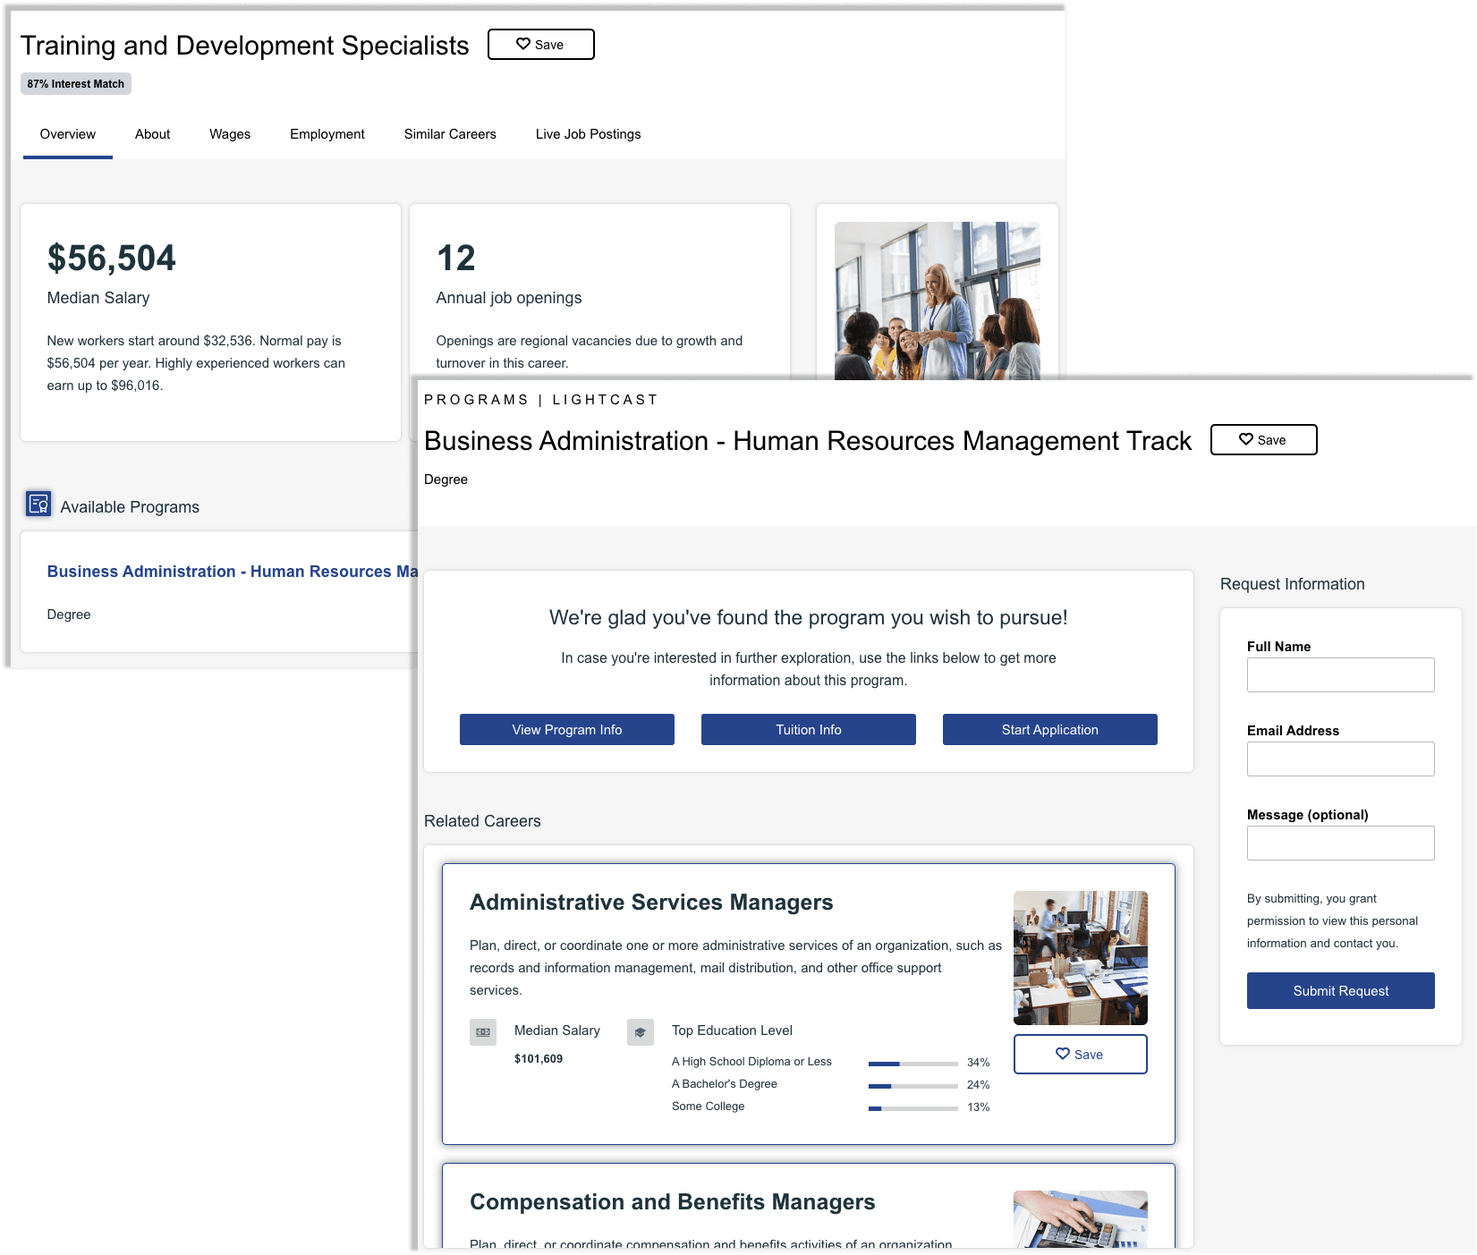This screenshot has width=1477, height=1255.
Task: Start Application for this program
Action: [x=1049, y=729]
